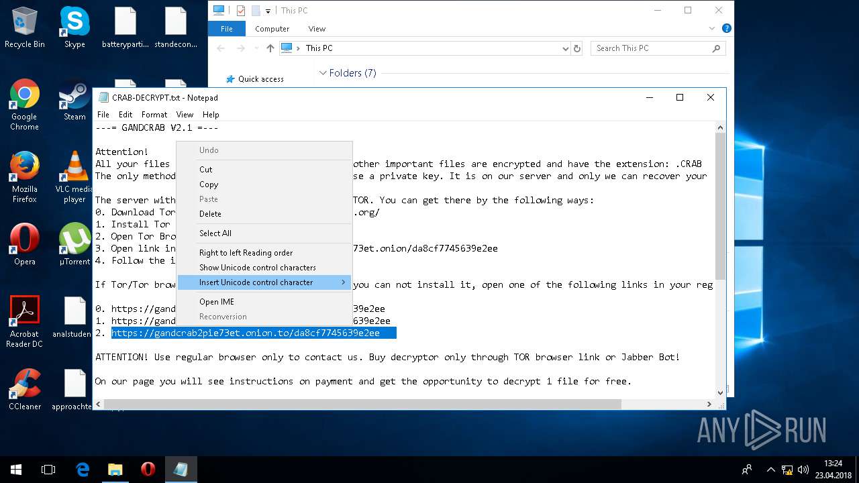Screen dimensions: 859x483
Task: Open File tab in This PC window
Action: [x=227, y=29]
